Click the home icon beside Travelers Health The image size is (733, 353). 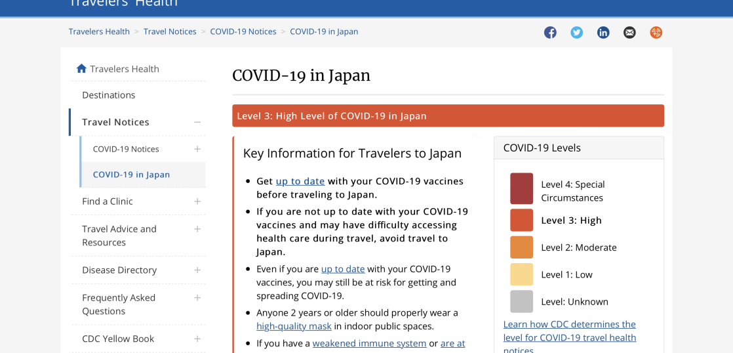pos(81,68)
